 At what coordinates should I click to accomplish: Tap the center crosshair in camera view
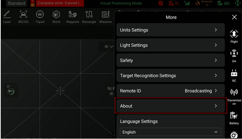(x=60, y=91)
